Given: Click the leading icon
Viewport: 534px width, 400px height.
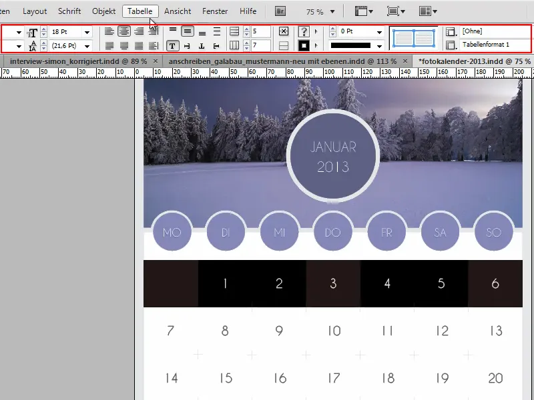Looking at the screenshot, I should tap(32, 45).
